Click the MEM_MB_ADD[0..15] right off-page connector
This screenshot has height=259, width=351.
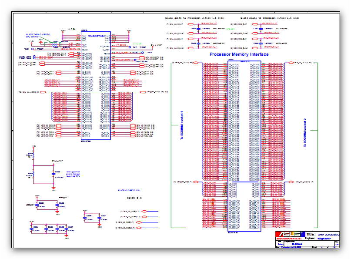143,92
